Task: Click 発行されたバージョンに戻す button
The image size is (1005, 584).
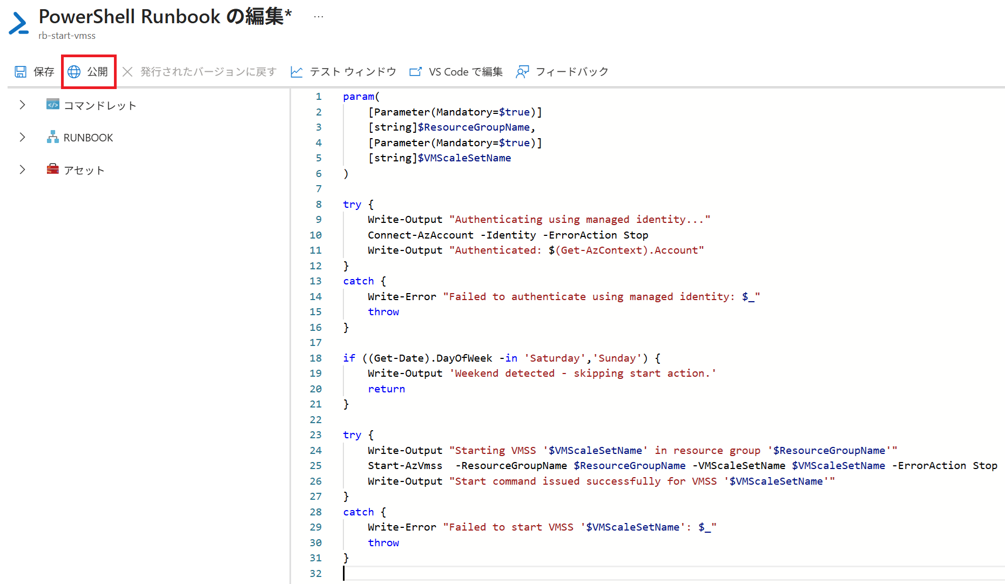Action: tap(199, 72)
